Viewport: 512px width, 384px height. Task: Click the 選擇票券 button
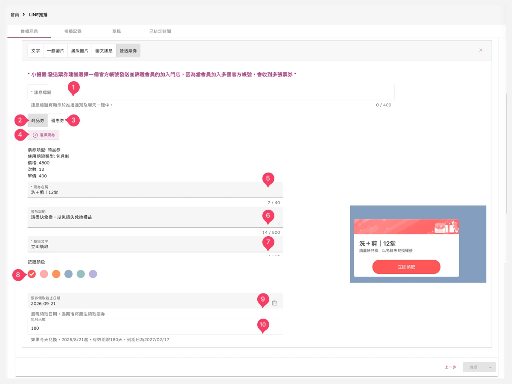(44, 135)
